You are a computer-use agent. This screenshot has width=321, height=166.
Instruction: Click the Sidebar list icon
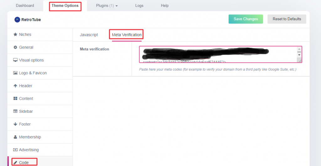(15, 111)
